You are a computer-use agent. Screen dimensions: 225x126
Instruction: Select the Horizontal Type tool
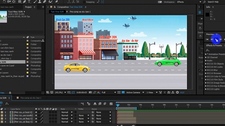(x=29, y=2)
